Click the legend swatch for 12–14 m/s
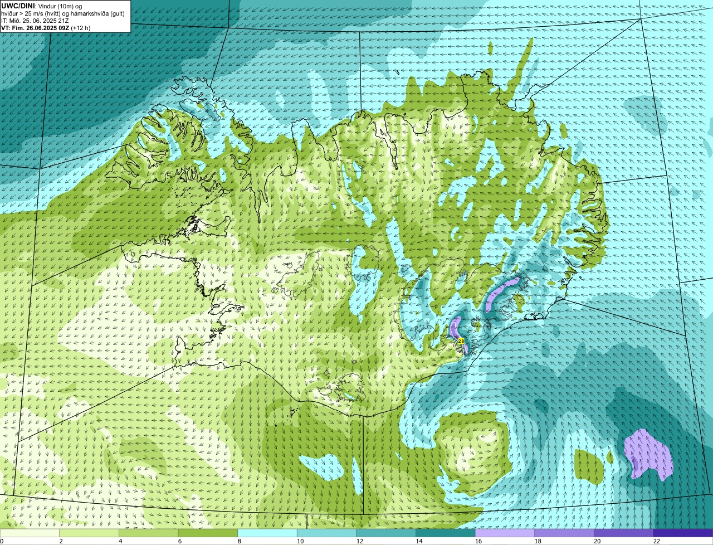 (386, 533)
